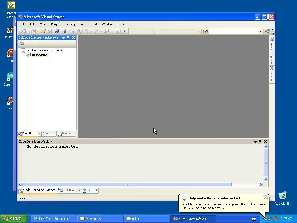Viewport: 297px width, 223px height.
Task: Toggle auto-hide pin on Solution Explorer
Action: [x=68, y=37]
